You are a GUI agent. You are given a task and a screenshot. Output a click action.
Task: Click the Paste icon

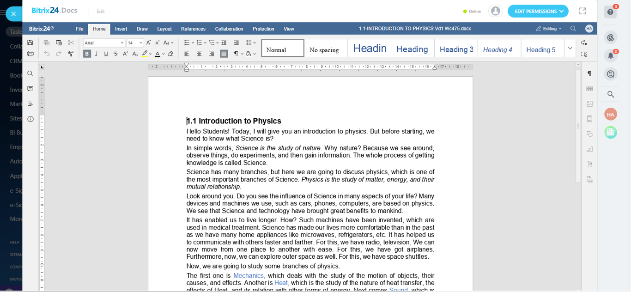[59, 43]
